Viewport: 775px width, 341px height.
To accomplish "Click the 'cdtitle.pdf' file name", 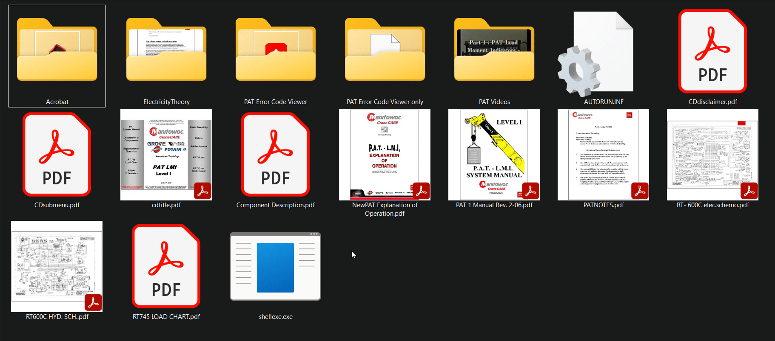I will point(166,205).
